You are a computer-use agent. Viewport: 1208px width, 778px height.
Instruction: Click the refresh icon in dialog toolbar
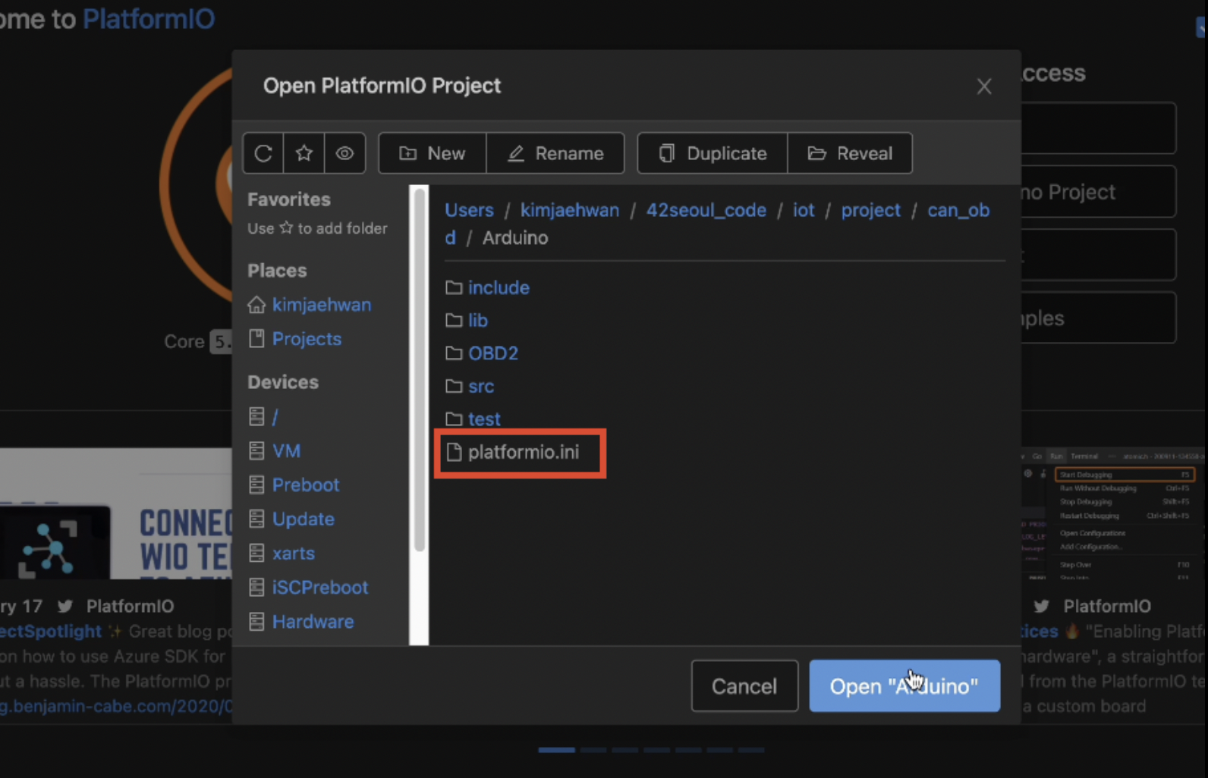[263, 153]
